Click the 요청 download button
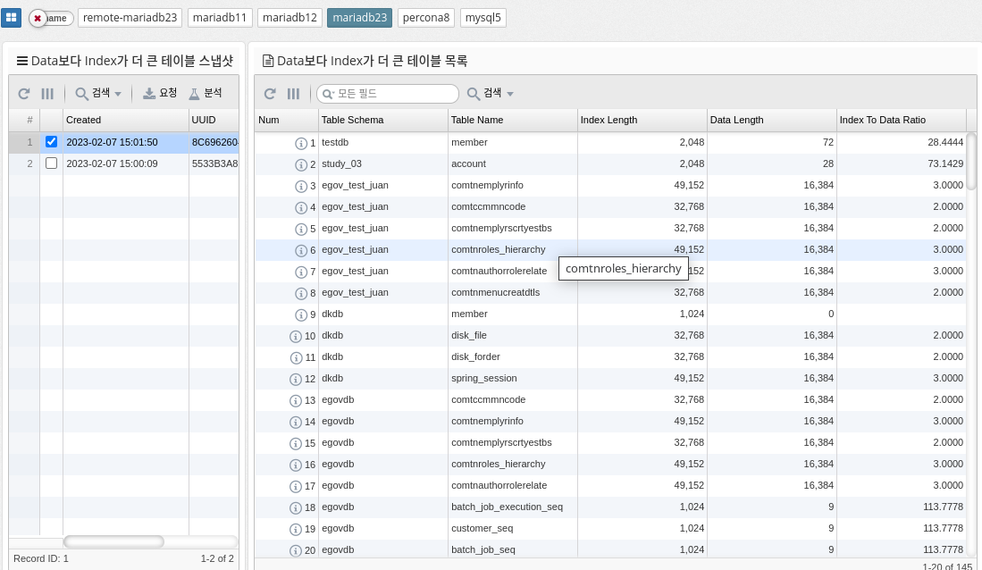This screenshot has height=570, width=982. coord(161,94)
